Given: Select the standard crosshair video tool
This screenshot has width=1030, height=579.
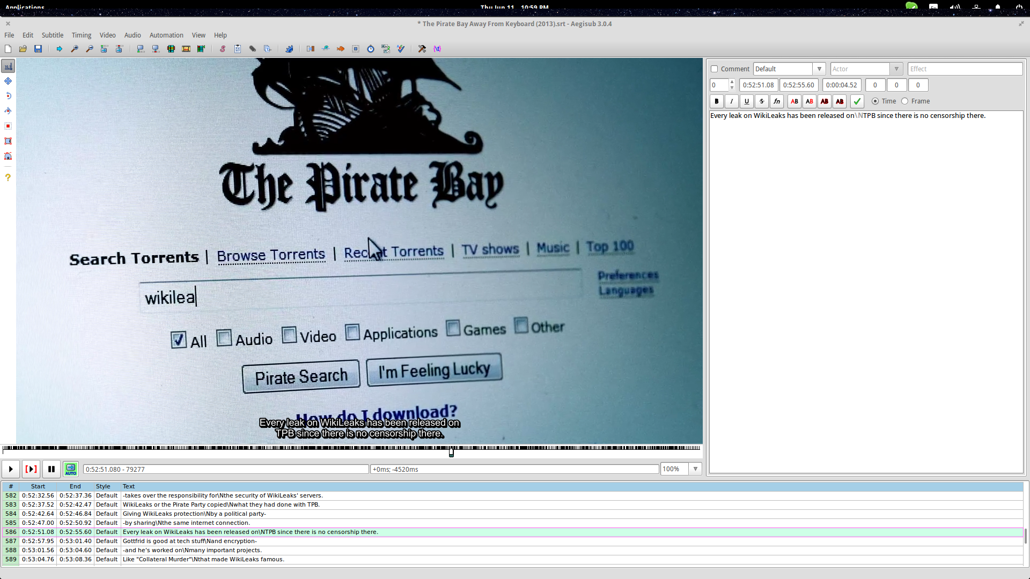Looking at the screenshot, I should pos(8,66).
